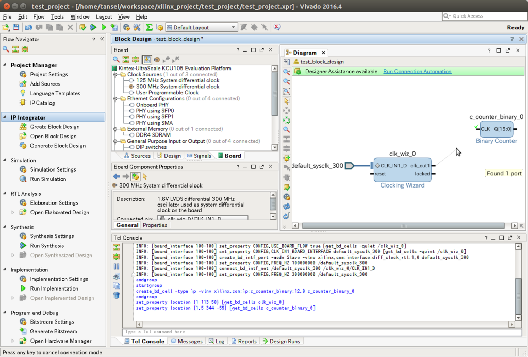Click the Board tree vertical scrollbar thumb
528x357 pixels.
(x=275, y=94)
